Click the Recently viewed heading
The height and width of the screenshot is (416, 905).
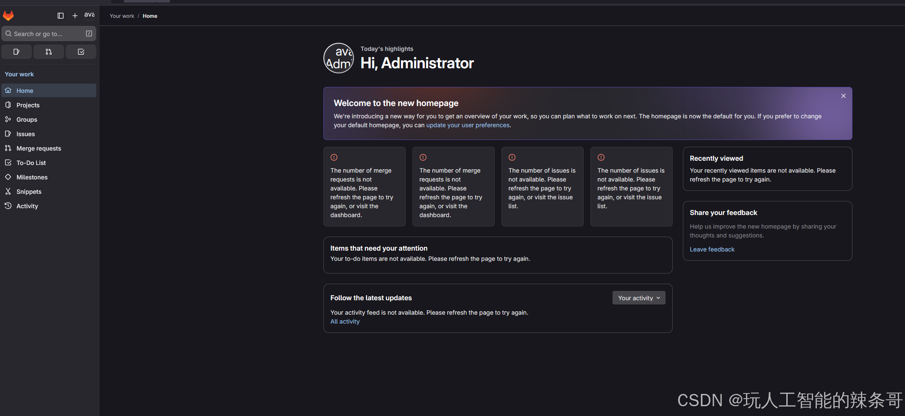716,158
